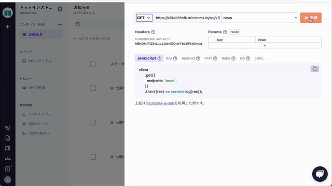This screenshot has height=186, width=332.
Task: Open the chat support bubble
Action: [320, 174]
